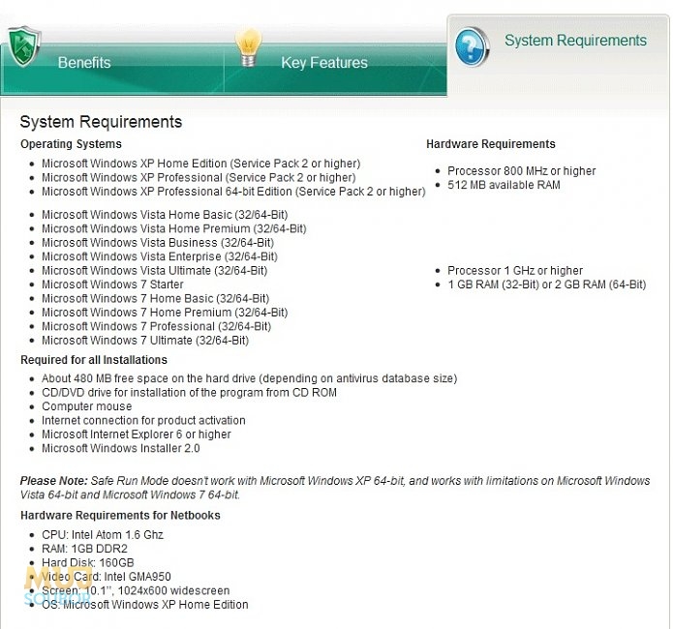Click '512 MB available RAM'
673x629 pixels.
(504, 185)
